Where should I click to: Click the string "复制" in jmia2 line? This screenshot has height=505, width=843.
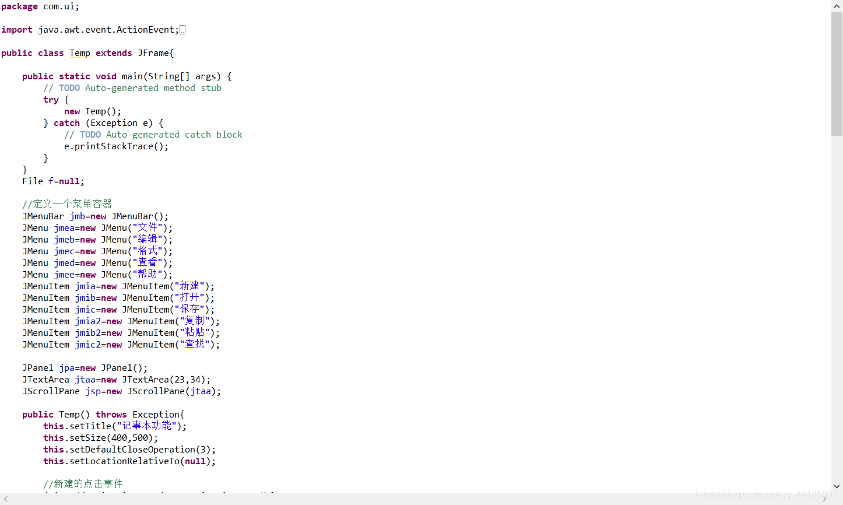tap(195, 321)
